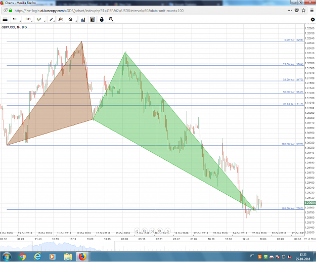Image resolution: width=316 pixels, height=262 pixels.
Task: Click the tray volume speaker icon
Action: (x=290, y=257)
